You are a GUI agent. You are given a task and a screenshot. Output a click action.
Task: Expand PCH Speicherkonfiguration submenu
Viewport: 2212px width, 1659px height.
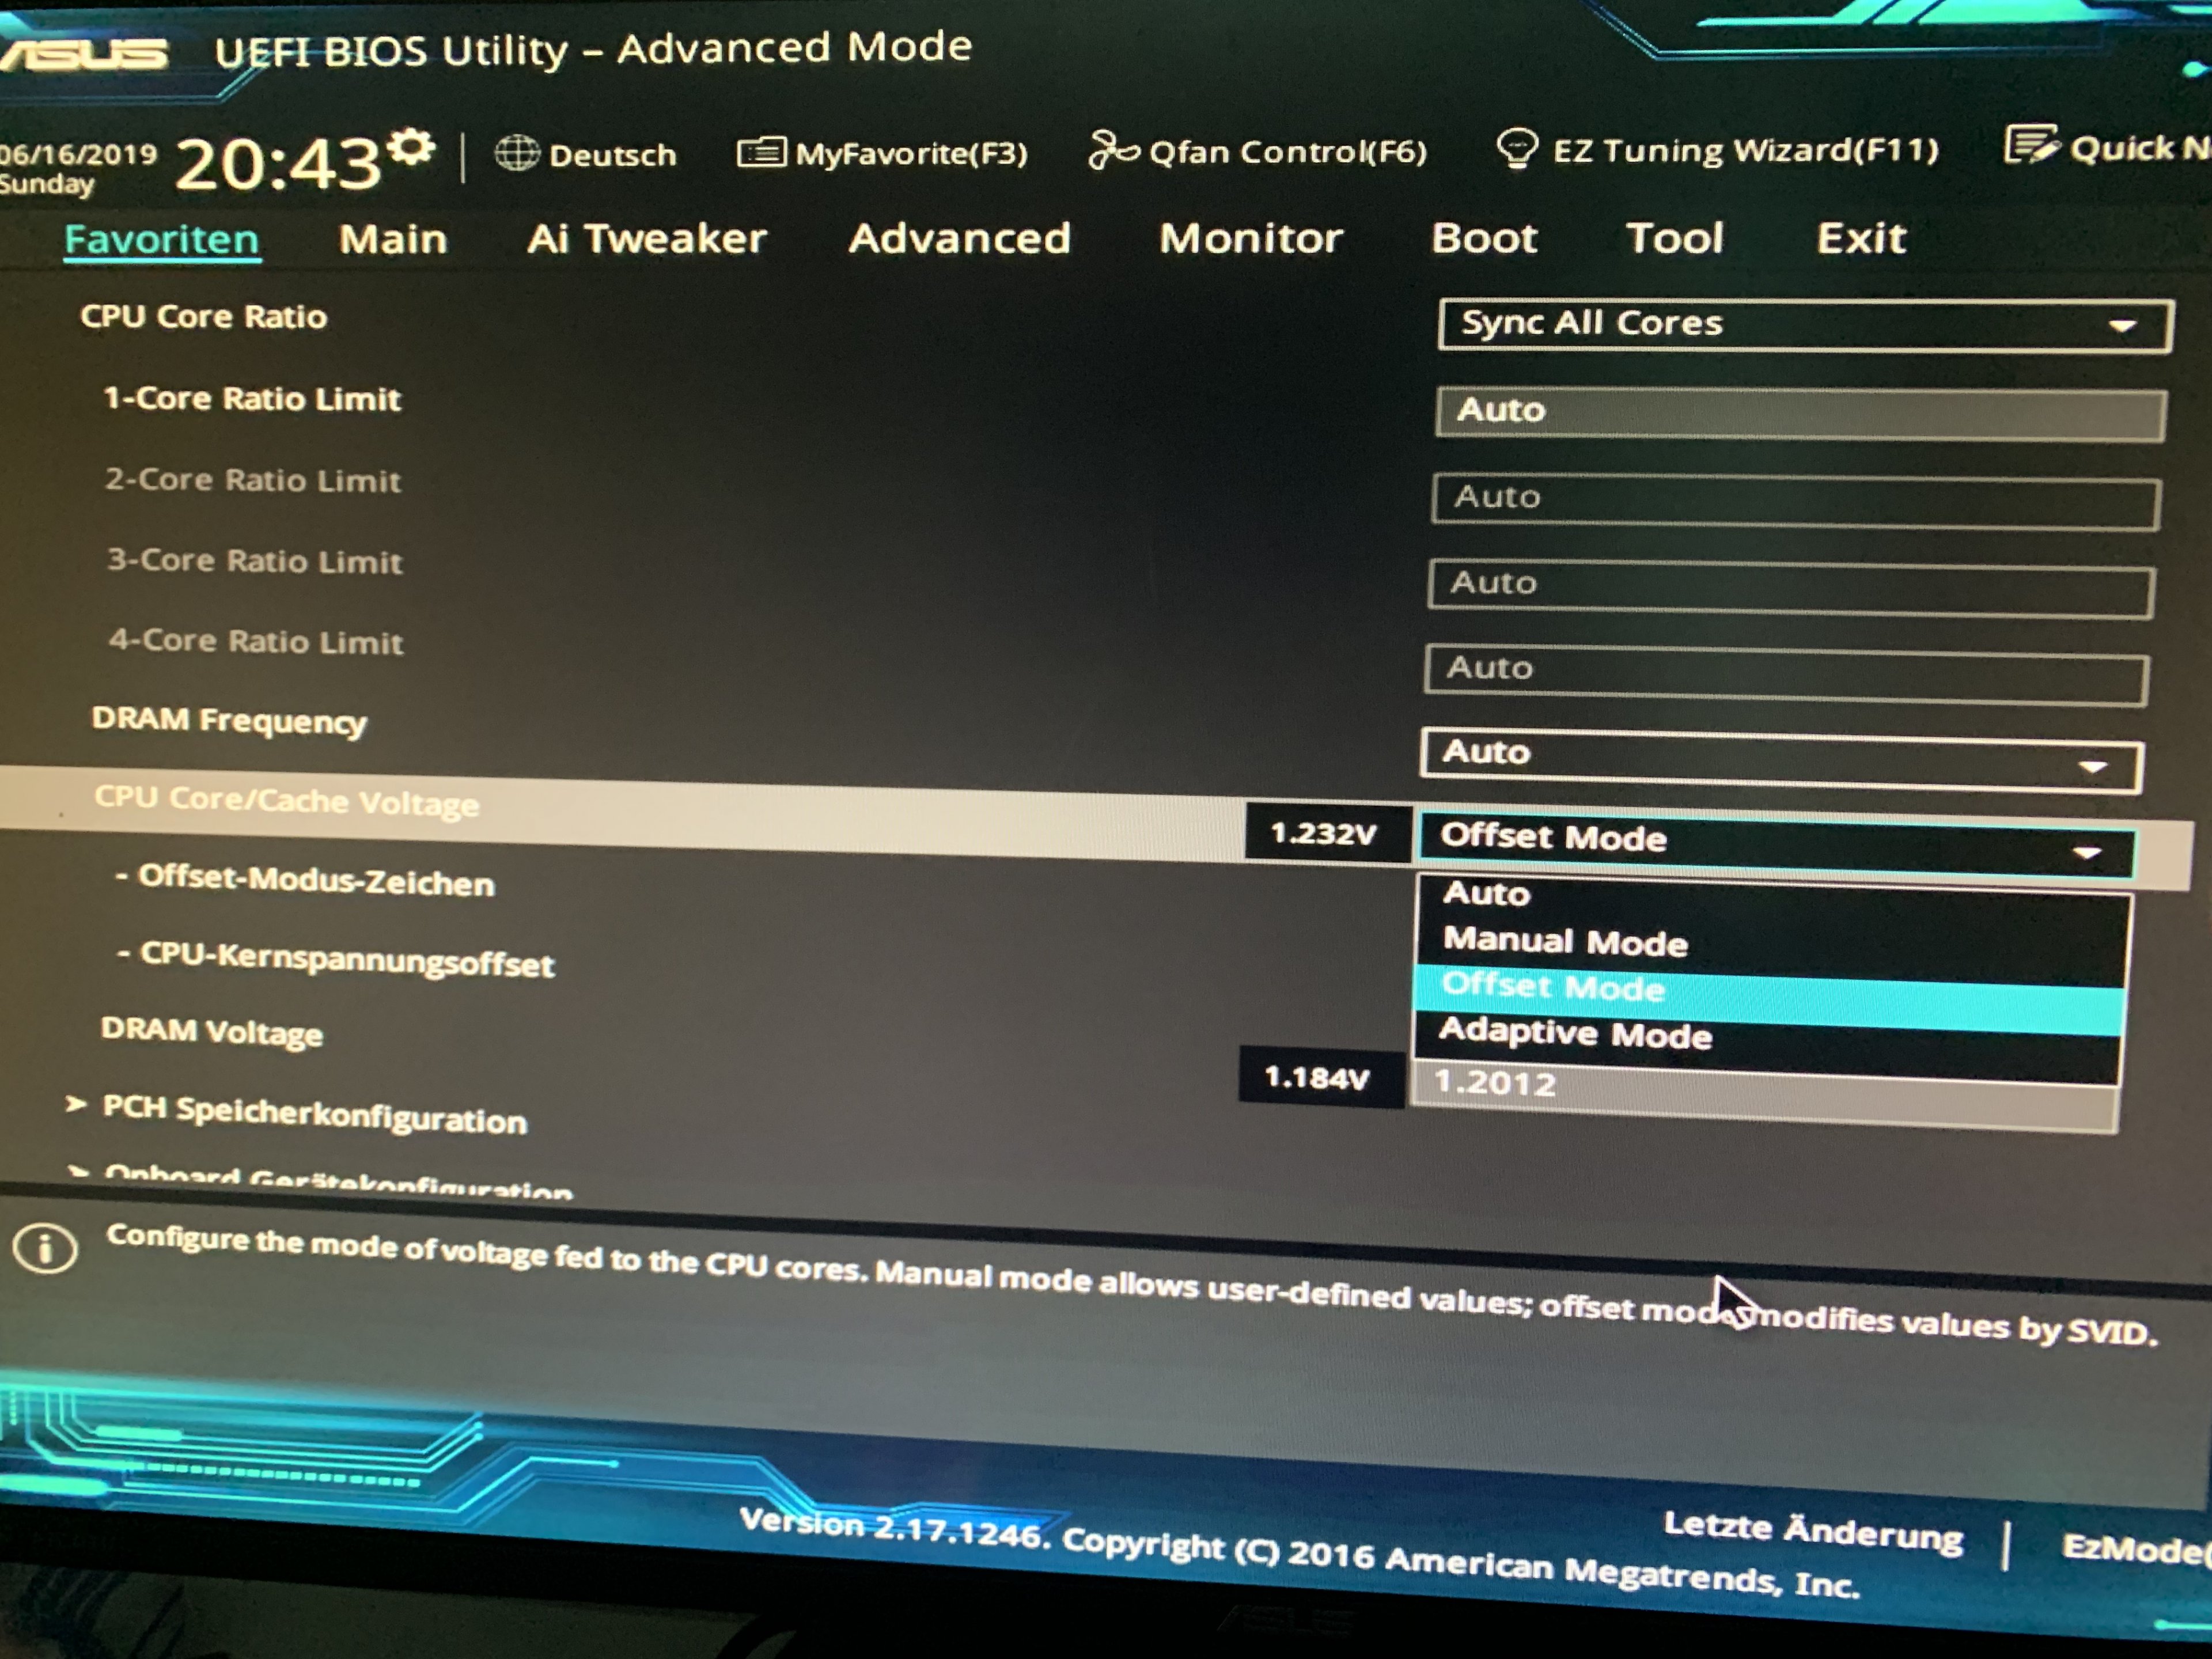point(314,1114)
